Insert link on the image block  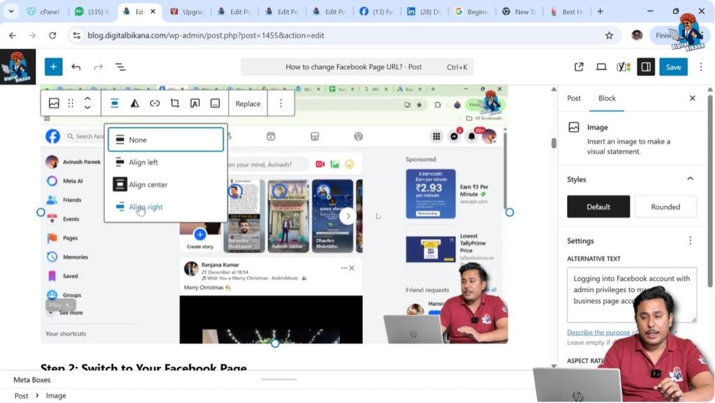point(155,103)
